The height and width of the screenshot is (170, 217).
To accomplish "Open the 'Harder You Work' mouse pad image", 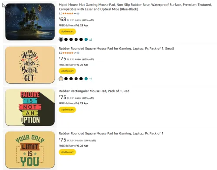I will pyautogui.click(x=30, y=65).
